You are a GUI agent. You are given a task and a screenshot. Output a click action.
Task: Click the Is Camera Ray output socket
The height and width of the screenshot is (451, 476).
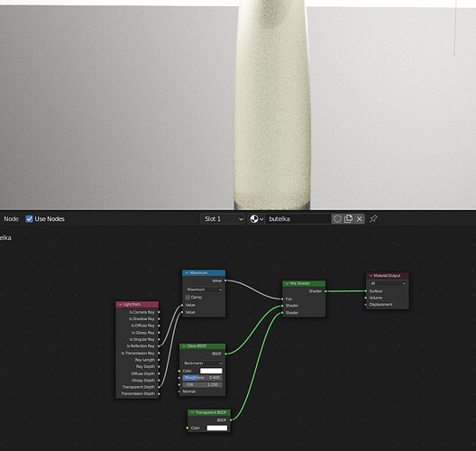point(159,312)
